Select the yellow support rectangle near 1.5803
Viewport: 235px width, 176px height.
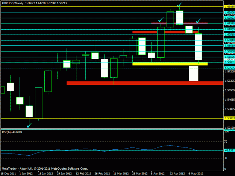(170, 64)
